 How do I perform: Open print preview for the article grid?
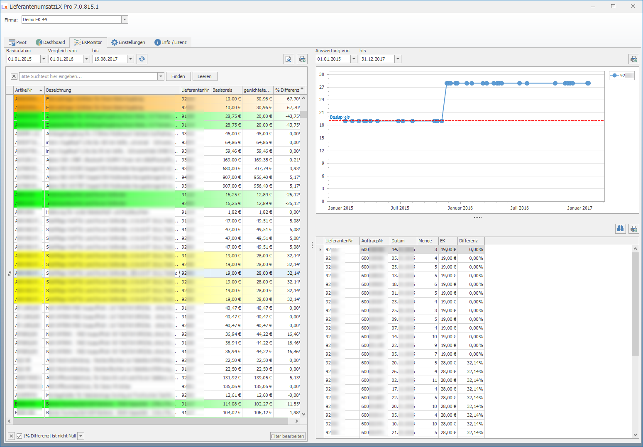[288, 59]
